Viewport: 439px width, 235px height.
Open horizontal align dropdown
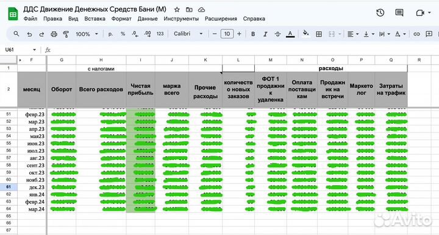(353, 34)
